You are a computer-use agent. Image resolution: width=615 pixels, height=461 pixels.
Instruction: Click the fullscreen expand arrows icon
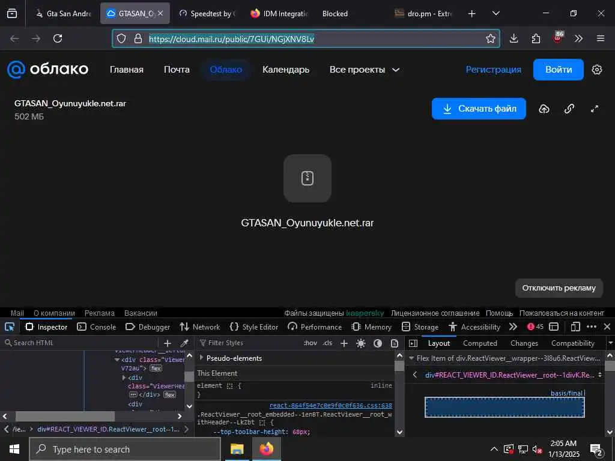pos(595,109)
